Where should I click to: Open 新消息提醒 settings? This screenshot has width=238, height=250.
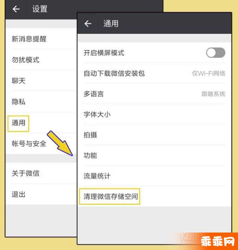click(41, 39)
